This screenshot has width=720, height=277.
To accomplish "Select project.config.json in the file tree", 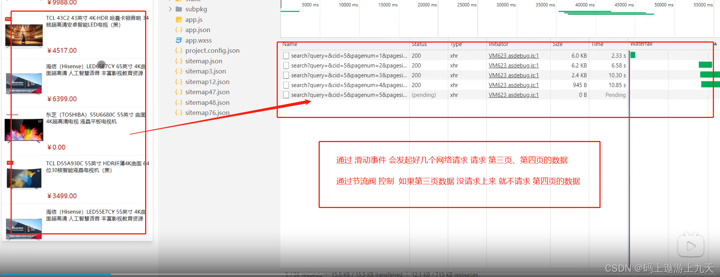I will click(x=212, y=51).
